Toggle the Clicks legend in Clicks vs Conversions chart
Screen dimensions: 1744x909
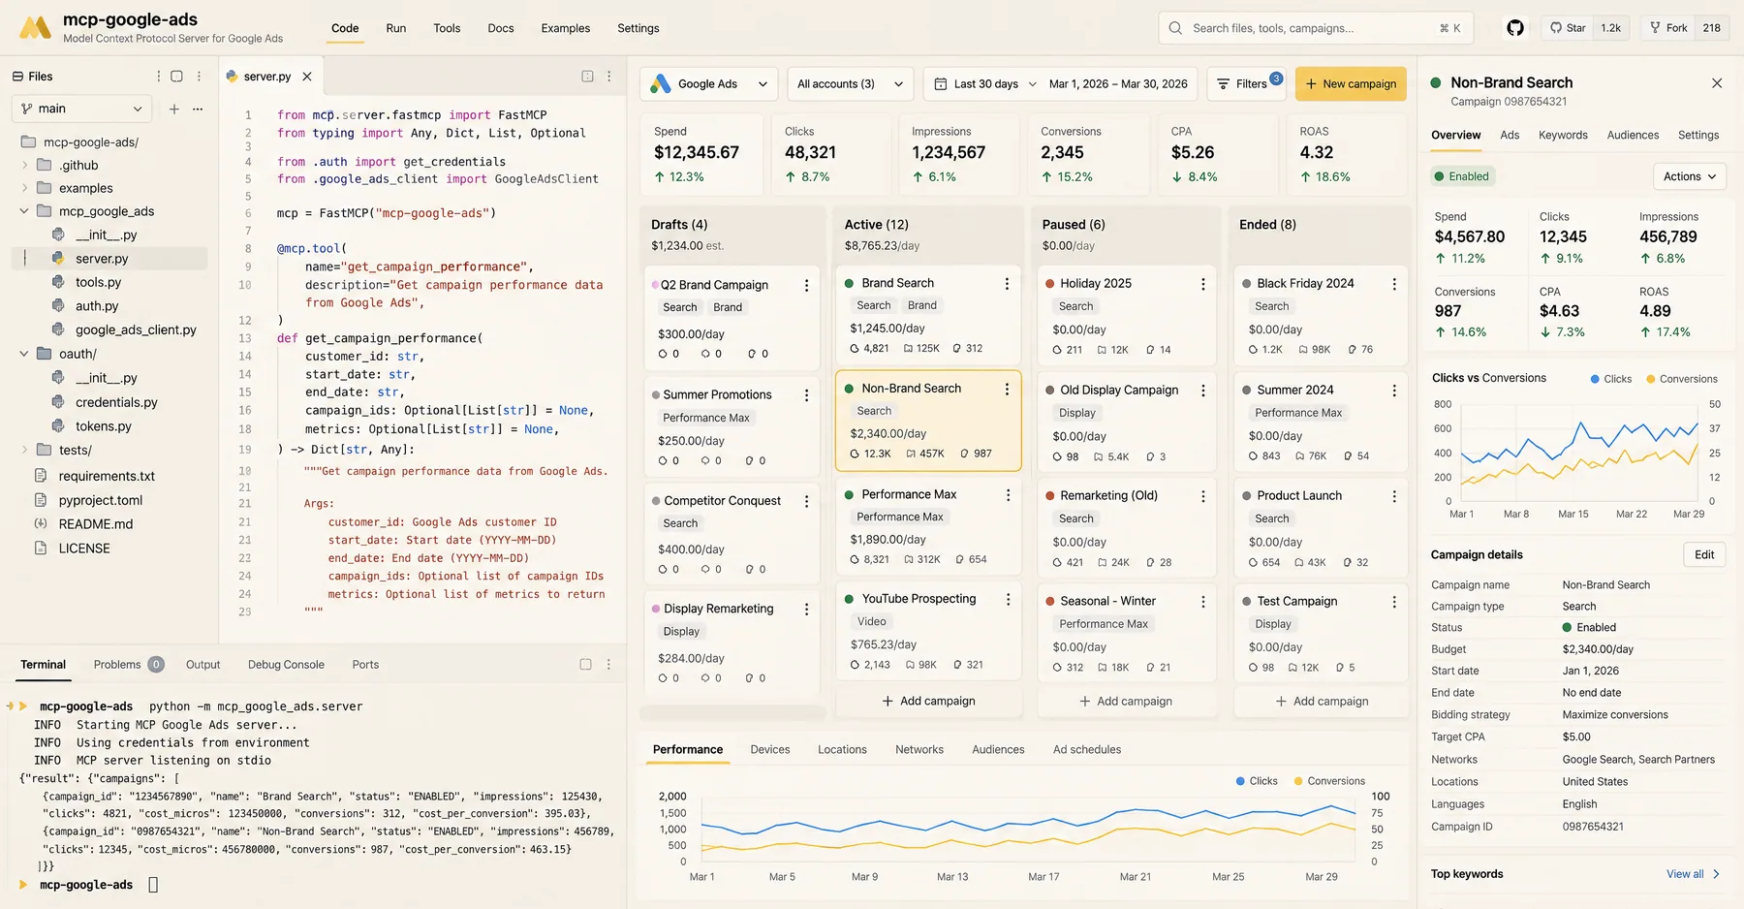(x=1610, y=379)
